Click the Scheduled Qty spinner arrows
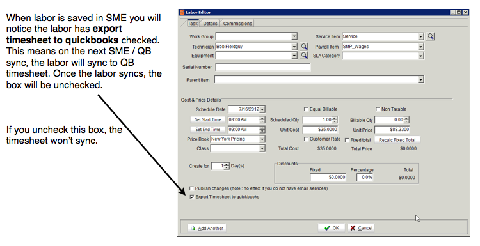480x246 pixels. point(335,119)
